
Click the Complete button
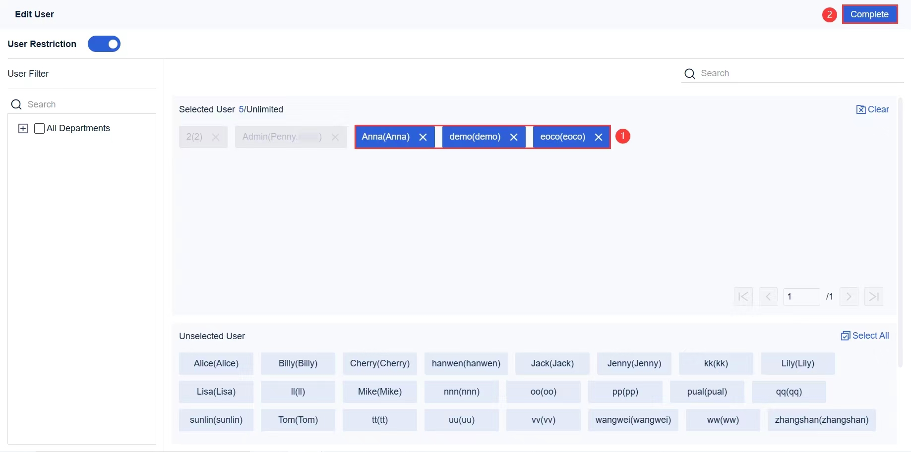click(x=870, y=14)
